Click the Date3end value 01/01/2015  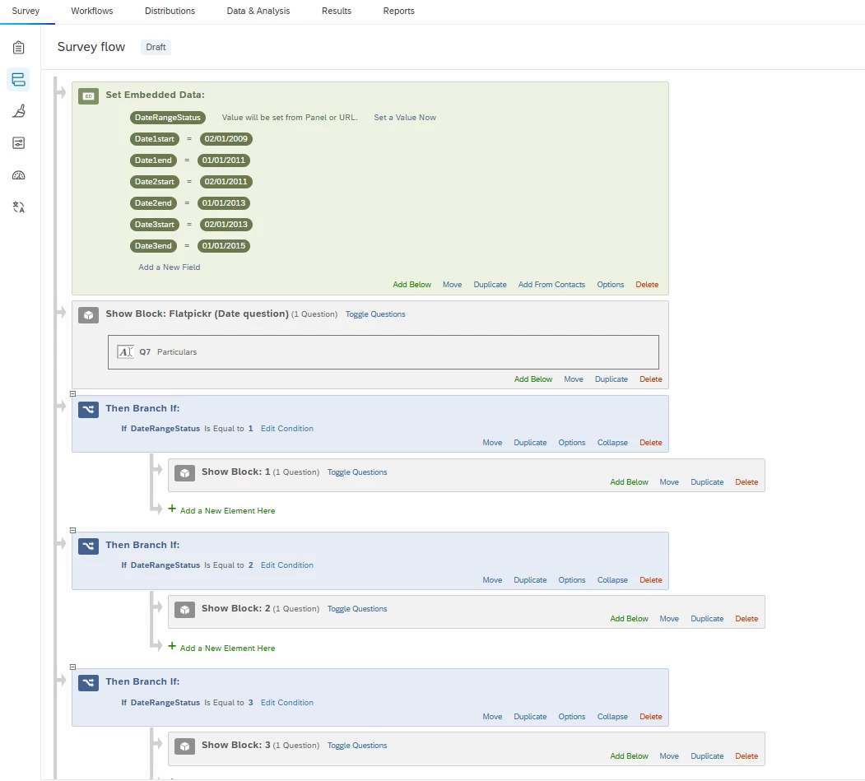coord(223,246)
